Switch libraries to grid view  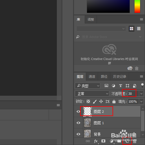point(131,29)
